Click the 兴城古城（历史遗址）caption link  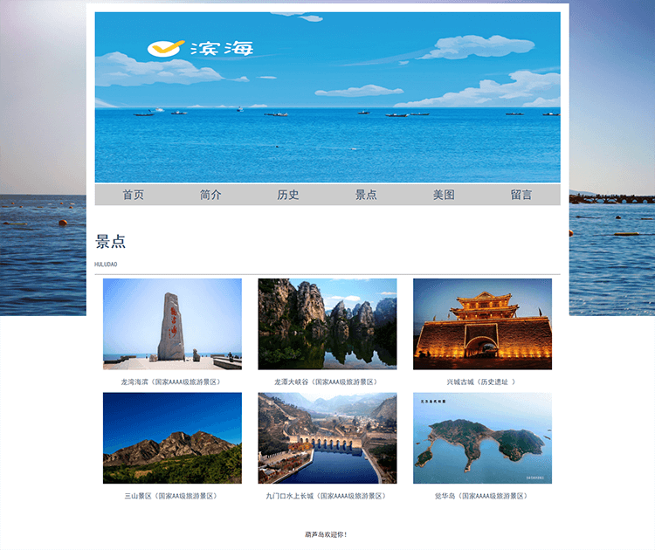click(482, 382)
